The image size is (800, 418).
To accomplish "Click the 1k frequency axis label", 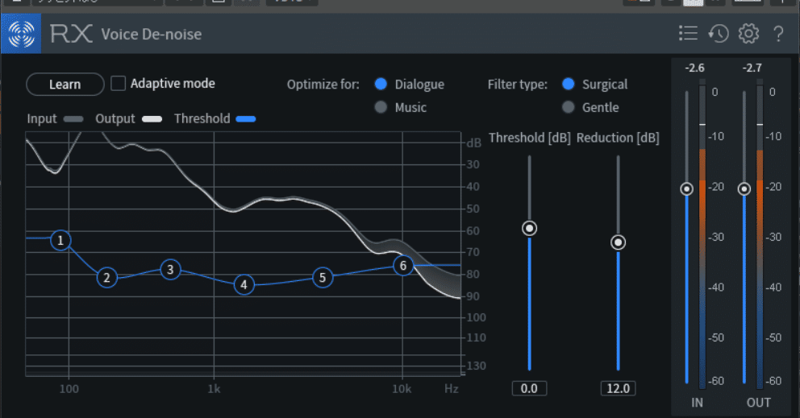I will [x=214, y=389].
